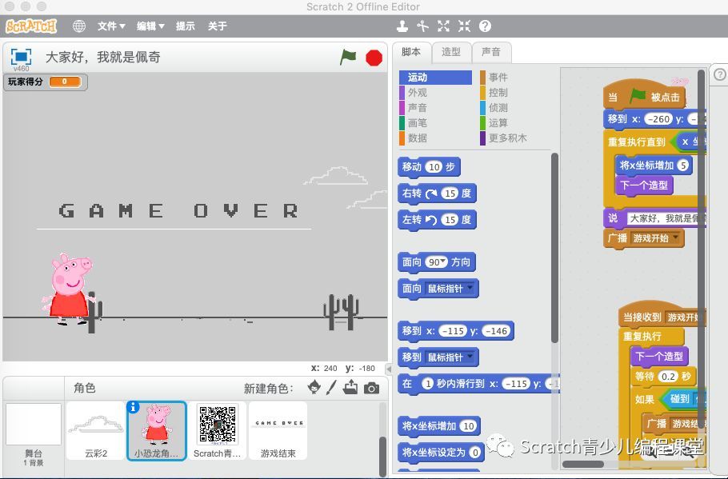Select the Delete scissors tool
The image size is (728, 479).
[x=422, y=26]
